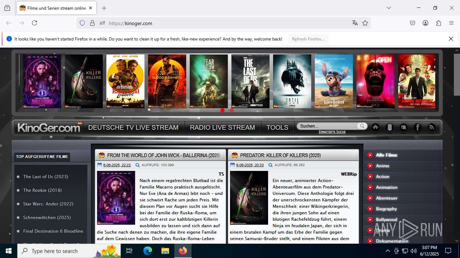Click the translate page icon in address bar
This screenshot has height=258, width=460.
click(355, 23)
